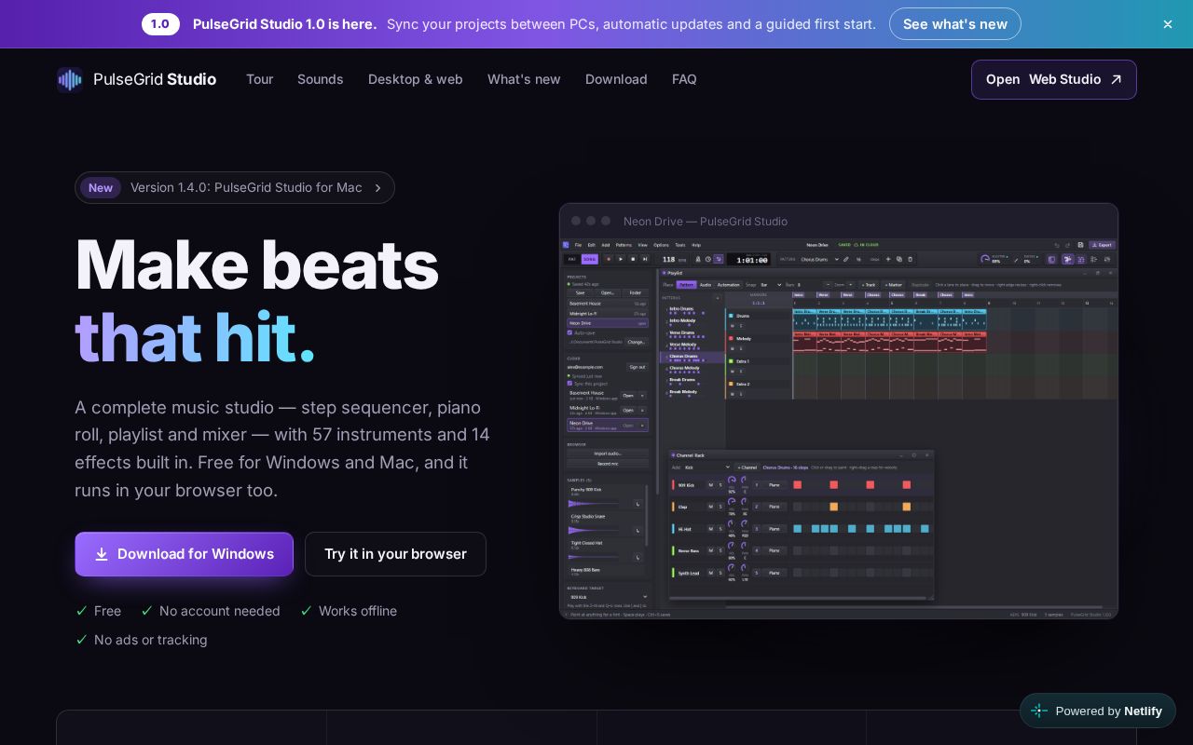The image size is (1193, 745).
Task: Click the metronome icon beside the tempo
Action: [698, 259]
